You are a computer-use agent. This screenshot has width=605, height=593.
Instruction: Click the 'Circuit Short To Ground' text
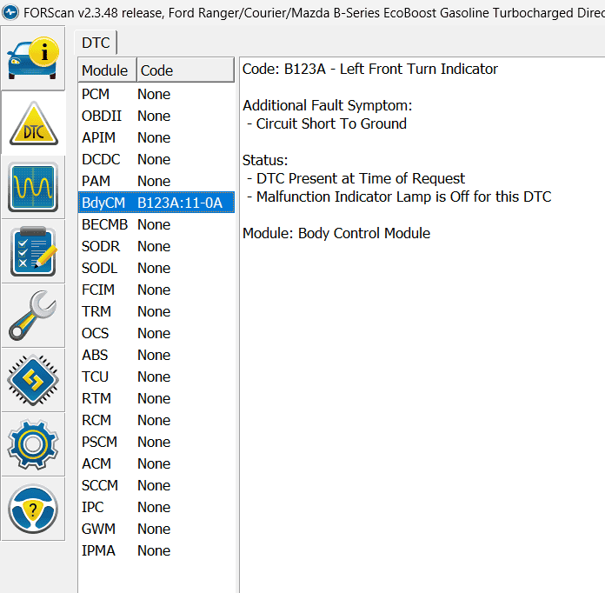click(331, 124)
